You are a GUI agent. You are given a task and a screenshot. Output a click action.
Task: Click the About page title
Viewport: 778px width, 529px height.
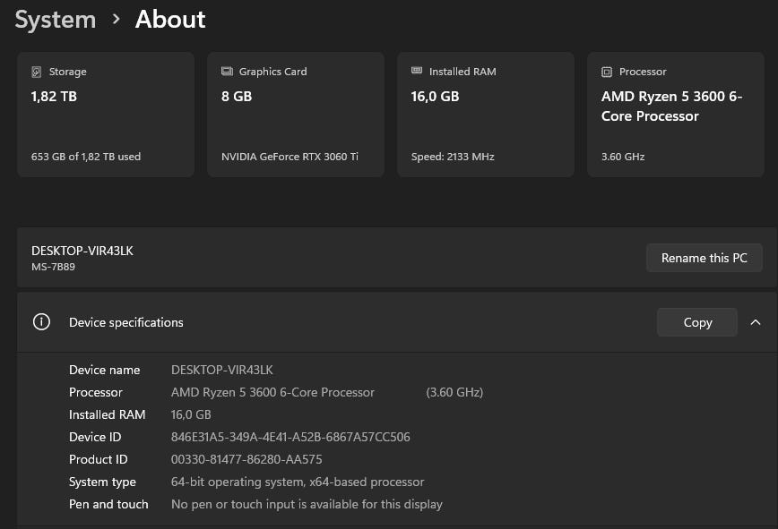170,19
